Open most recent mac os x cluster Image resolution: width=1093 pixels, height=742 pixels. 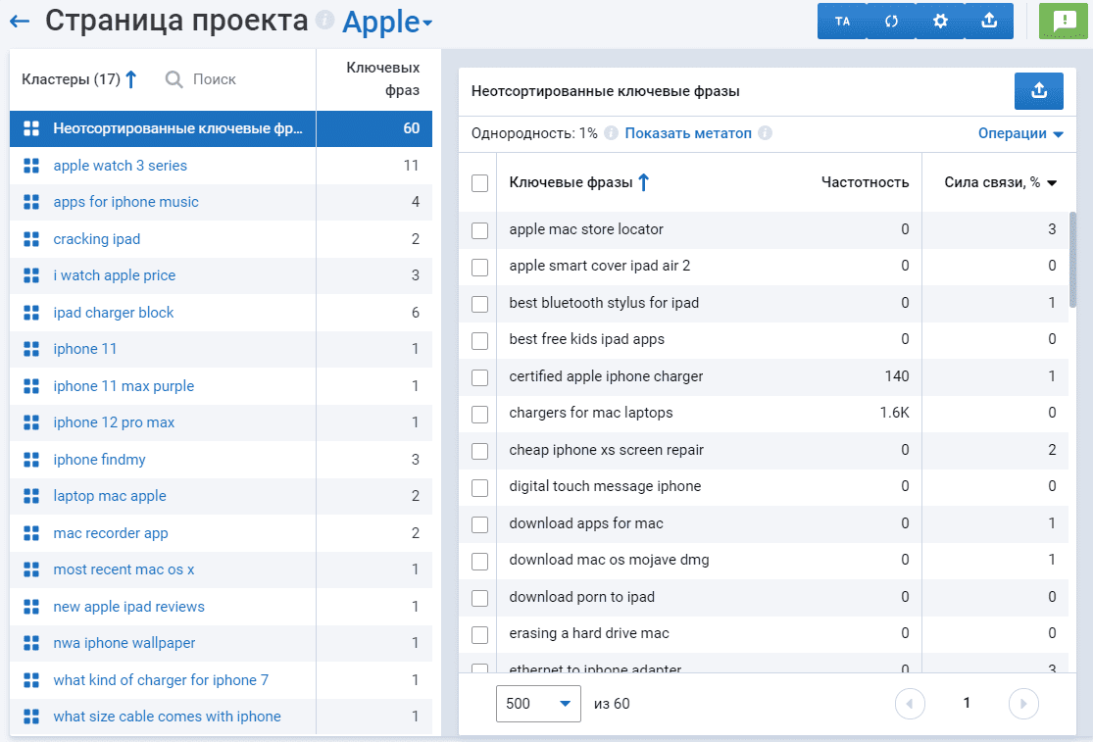click(124, 569)
